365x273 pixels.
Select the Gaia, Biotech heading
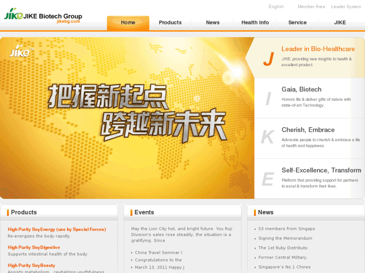(301, 90)
